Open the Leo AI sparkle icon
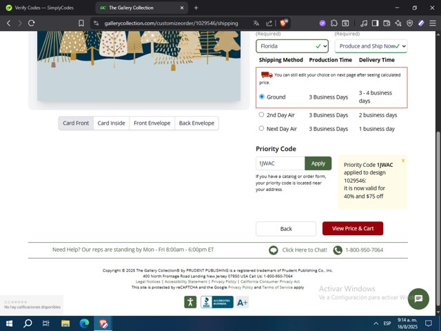441x331 pixels. tap(398, 23)
